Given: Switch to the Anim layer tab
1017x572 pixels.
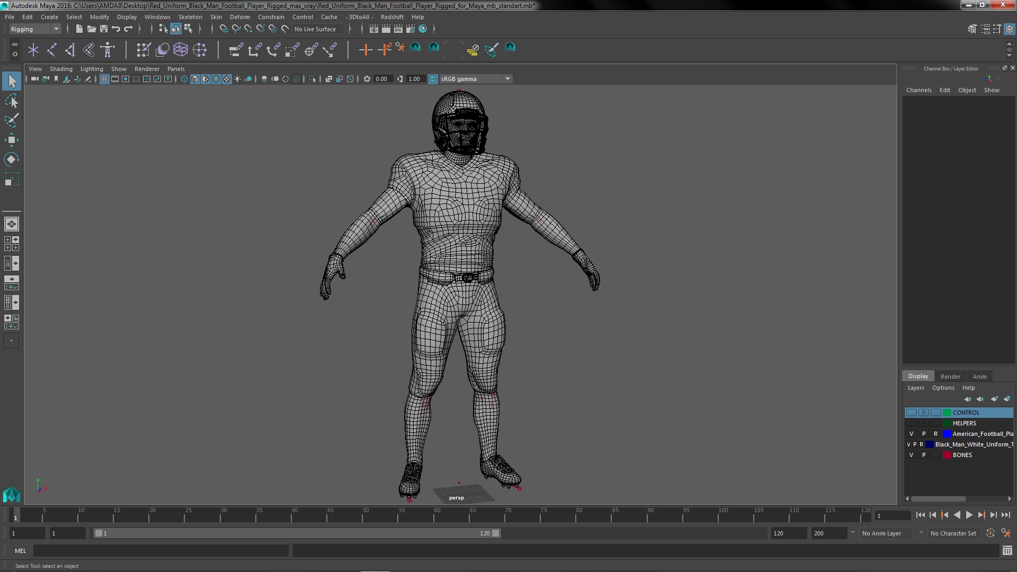Looking at the screenshot, I should click(x=979, y=377).
